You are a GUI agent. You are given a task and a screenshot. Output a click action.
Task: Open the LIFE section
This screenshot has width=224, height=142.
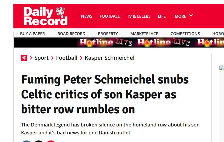(162, 16)
